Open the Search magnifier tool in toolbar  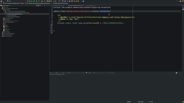click(x=51, y=1)
